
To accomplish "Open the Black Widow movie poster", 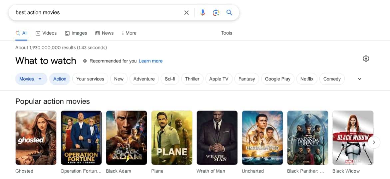I will tap(353, 137).
